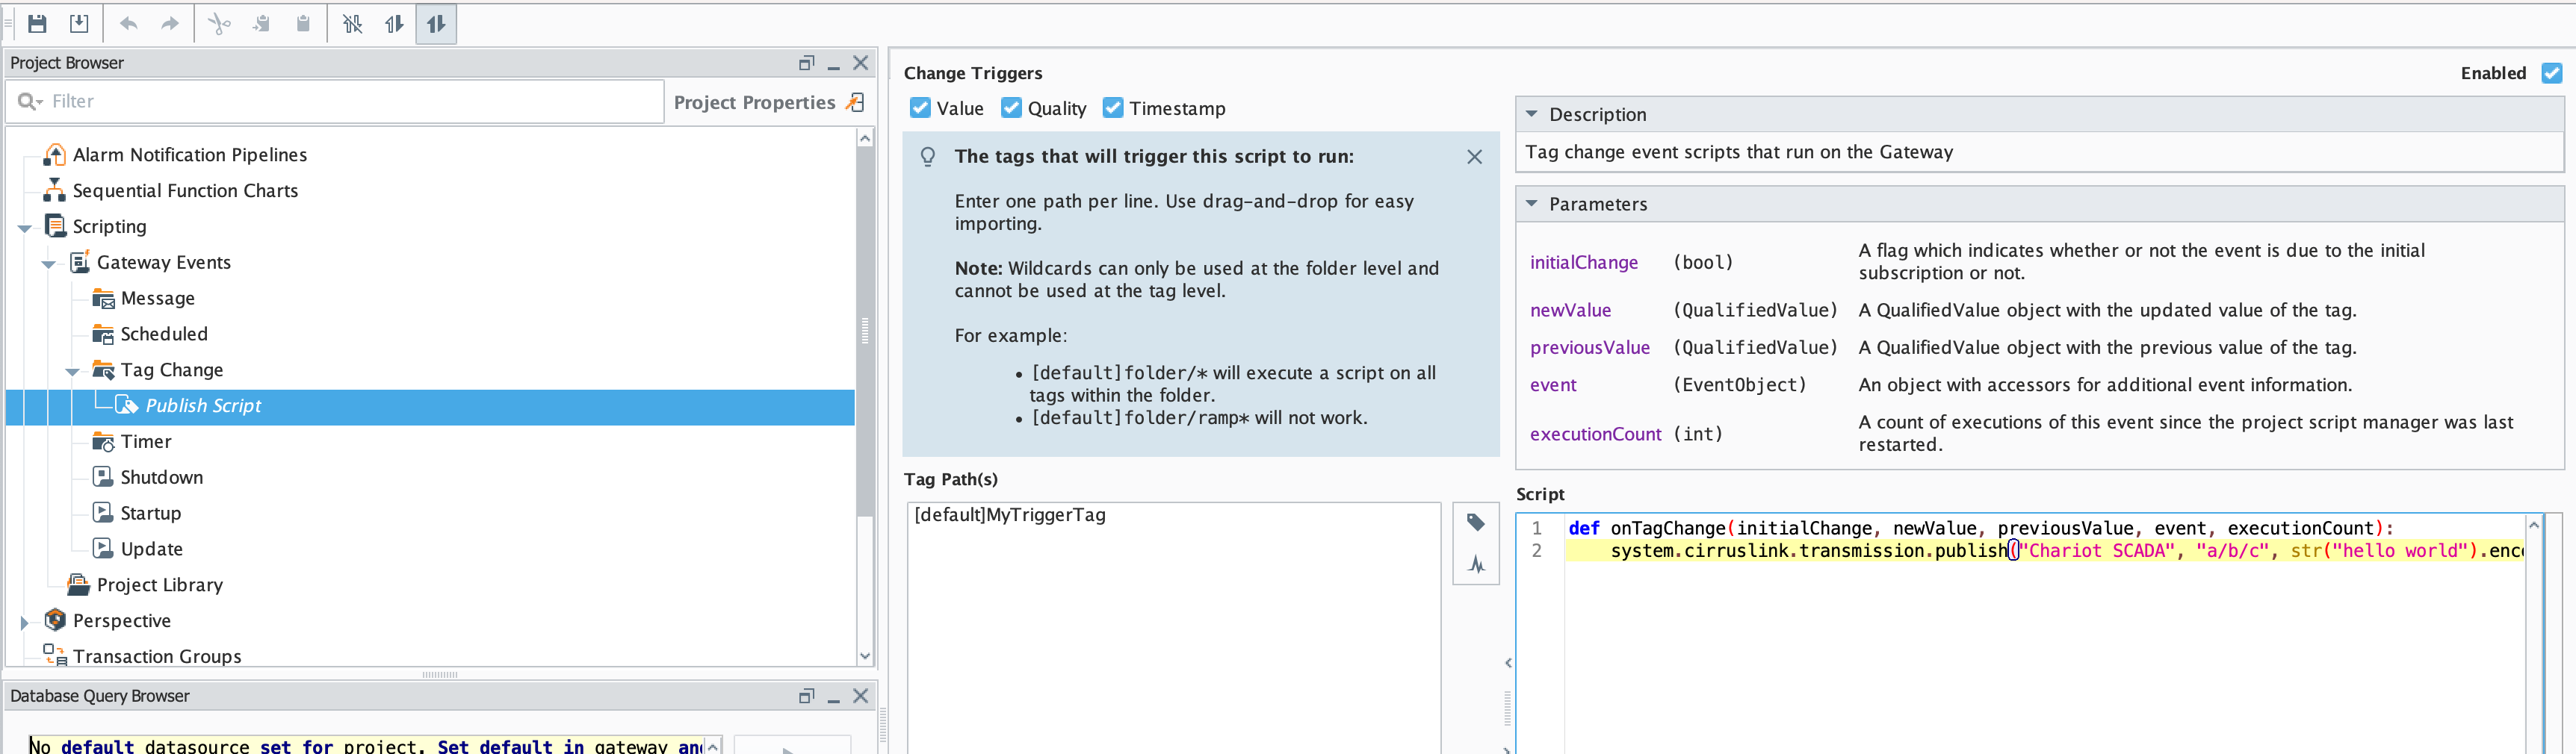Collapse the Parameters section
This screenshot has width=2576, height=754.
click(1531, 204)
